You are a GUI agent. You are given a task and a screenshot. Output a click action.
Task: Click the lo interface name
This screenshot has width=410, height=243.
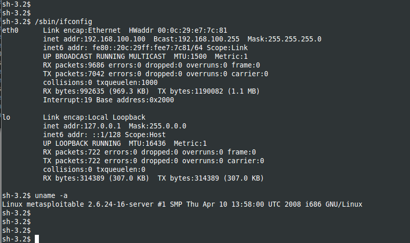[x=7, y=117]
